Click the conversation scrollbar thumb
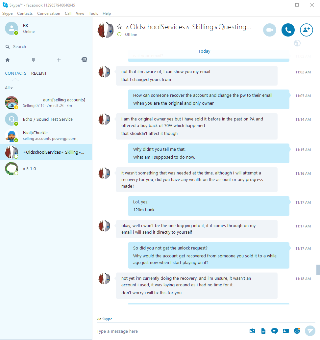This screenshot has width=320, height=340. [318, 270]
